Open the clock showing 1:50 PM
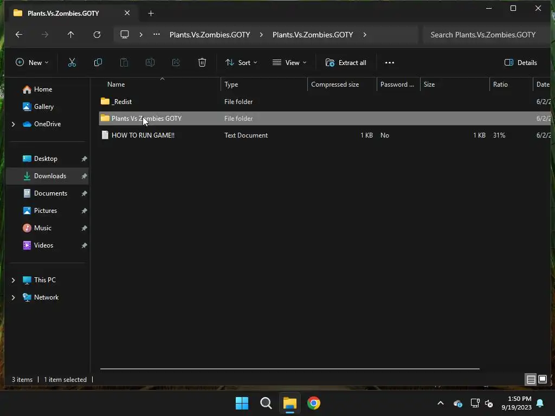Viewport: 555px width, 416px height. 517,403
